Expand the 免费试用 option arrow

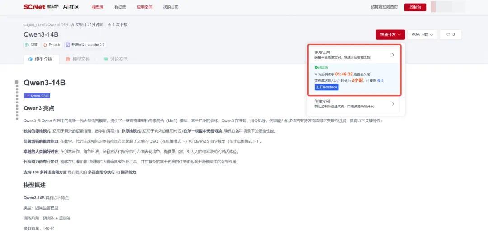pyautogui.click(x=393, y=55)
